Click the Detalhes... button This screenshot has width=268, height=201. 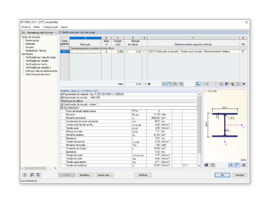85,175
